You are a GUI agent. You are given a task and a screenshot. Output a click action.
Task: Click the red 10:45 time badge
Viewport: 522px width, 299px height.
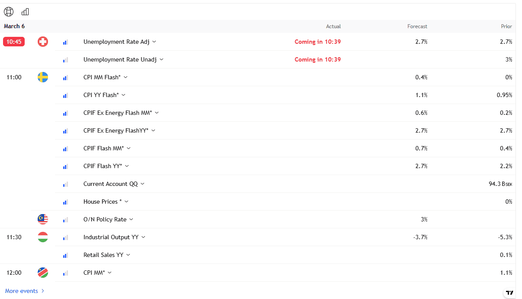tap(14, 42)
